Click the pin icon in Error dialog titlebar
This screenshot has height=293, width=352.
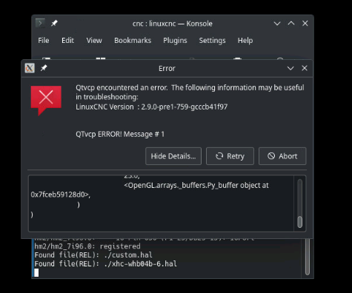[x=44, y=68]
